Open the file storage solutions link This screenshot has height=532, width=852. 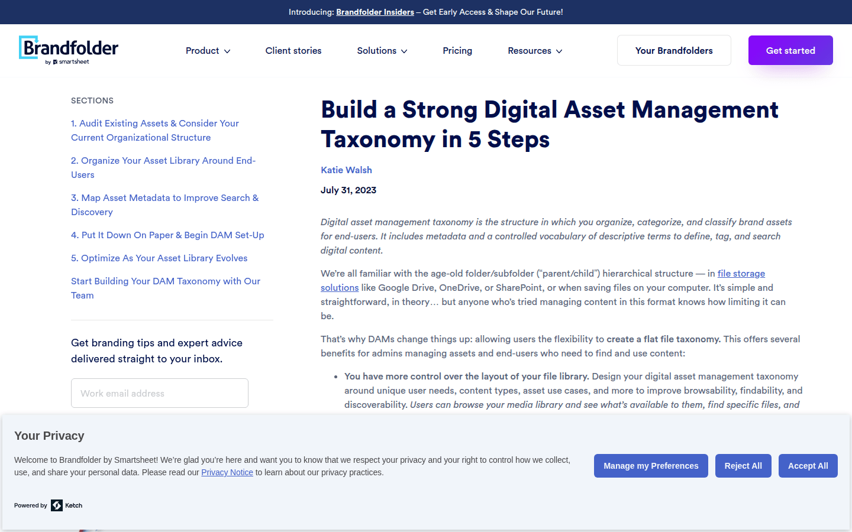(741, 273)
